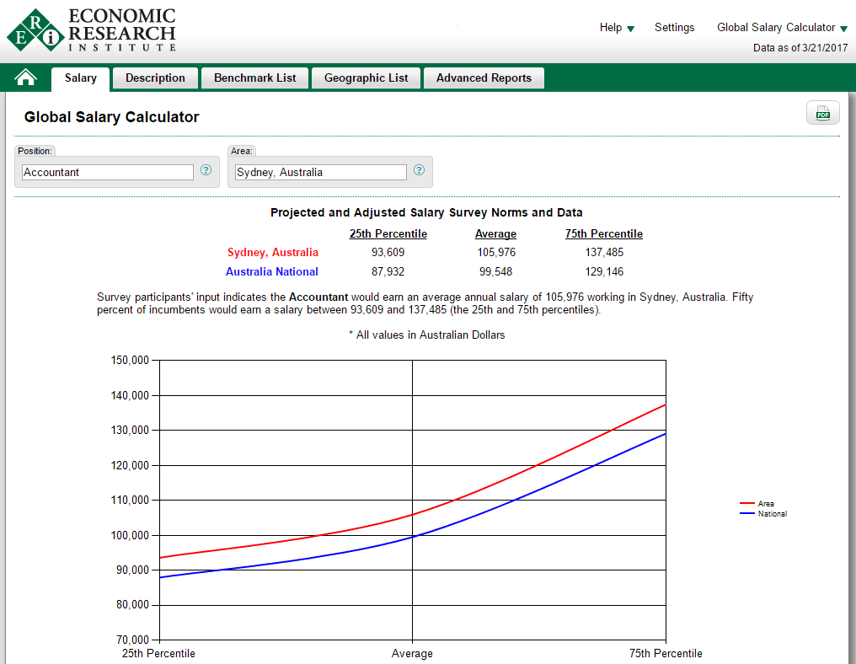The width and height of the screenshot is (856, 664).
Task: Click the Home icon in the green bar
Action: point(25,78)
